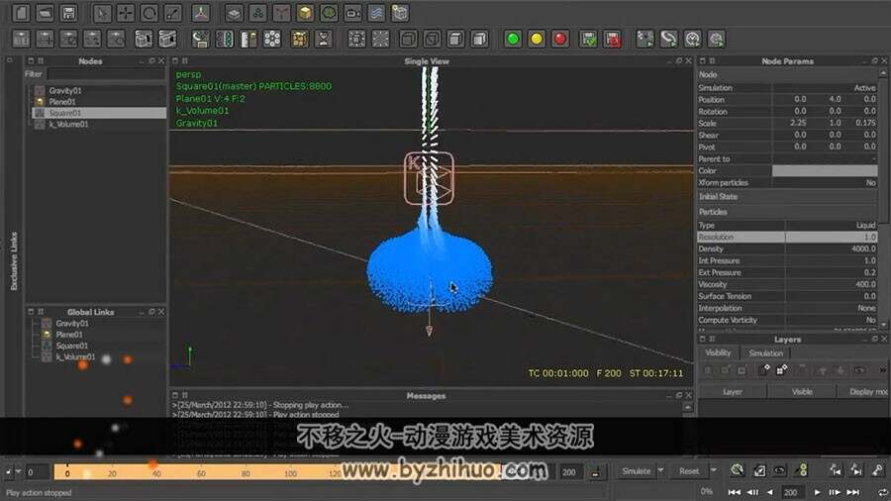
Task: Open the Simulate dropdown arrow
Action: 660,471
